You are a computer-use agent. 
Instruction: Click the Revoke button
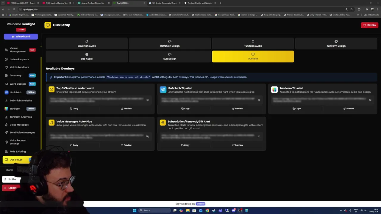click(369, 25)
